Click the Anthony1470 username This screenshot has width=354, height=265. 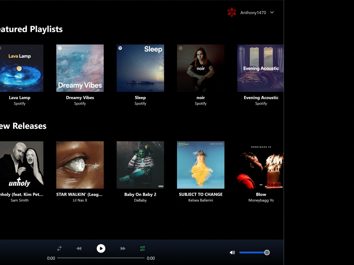click(253, 13)
